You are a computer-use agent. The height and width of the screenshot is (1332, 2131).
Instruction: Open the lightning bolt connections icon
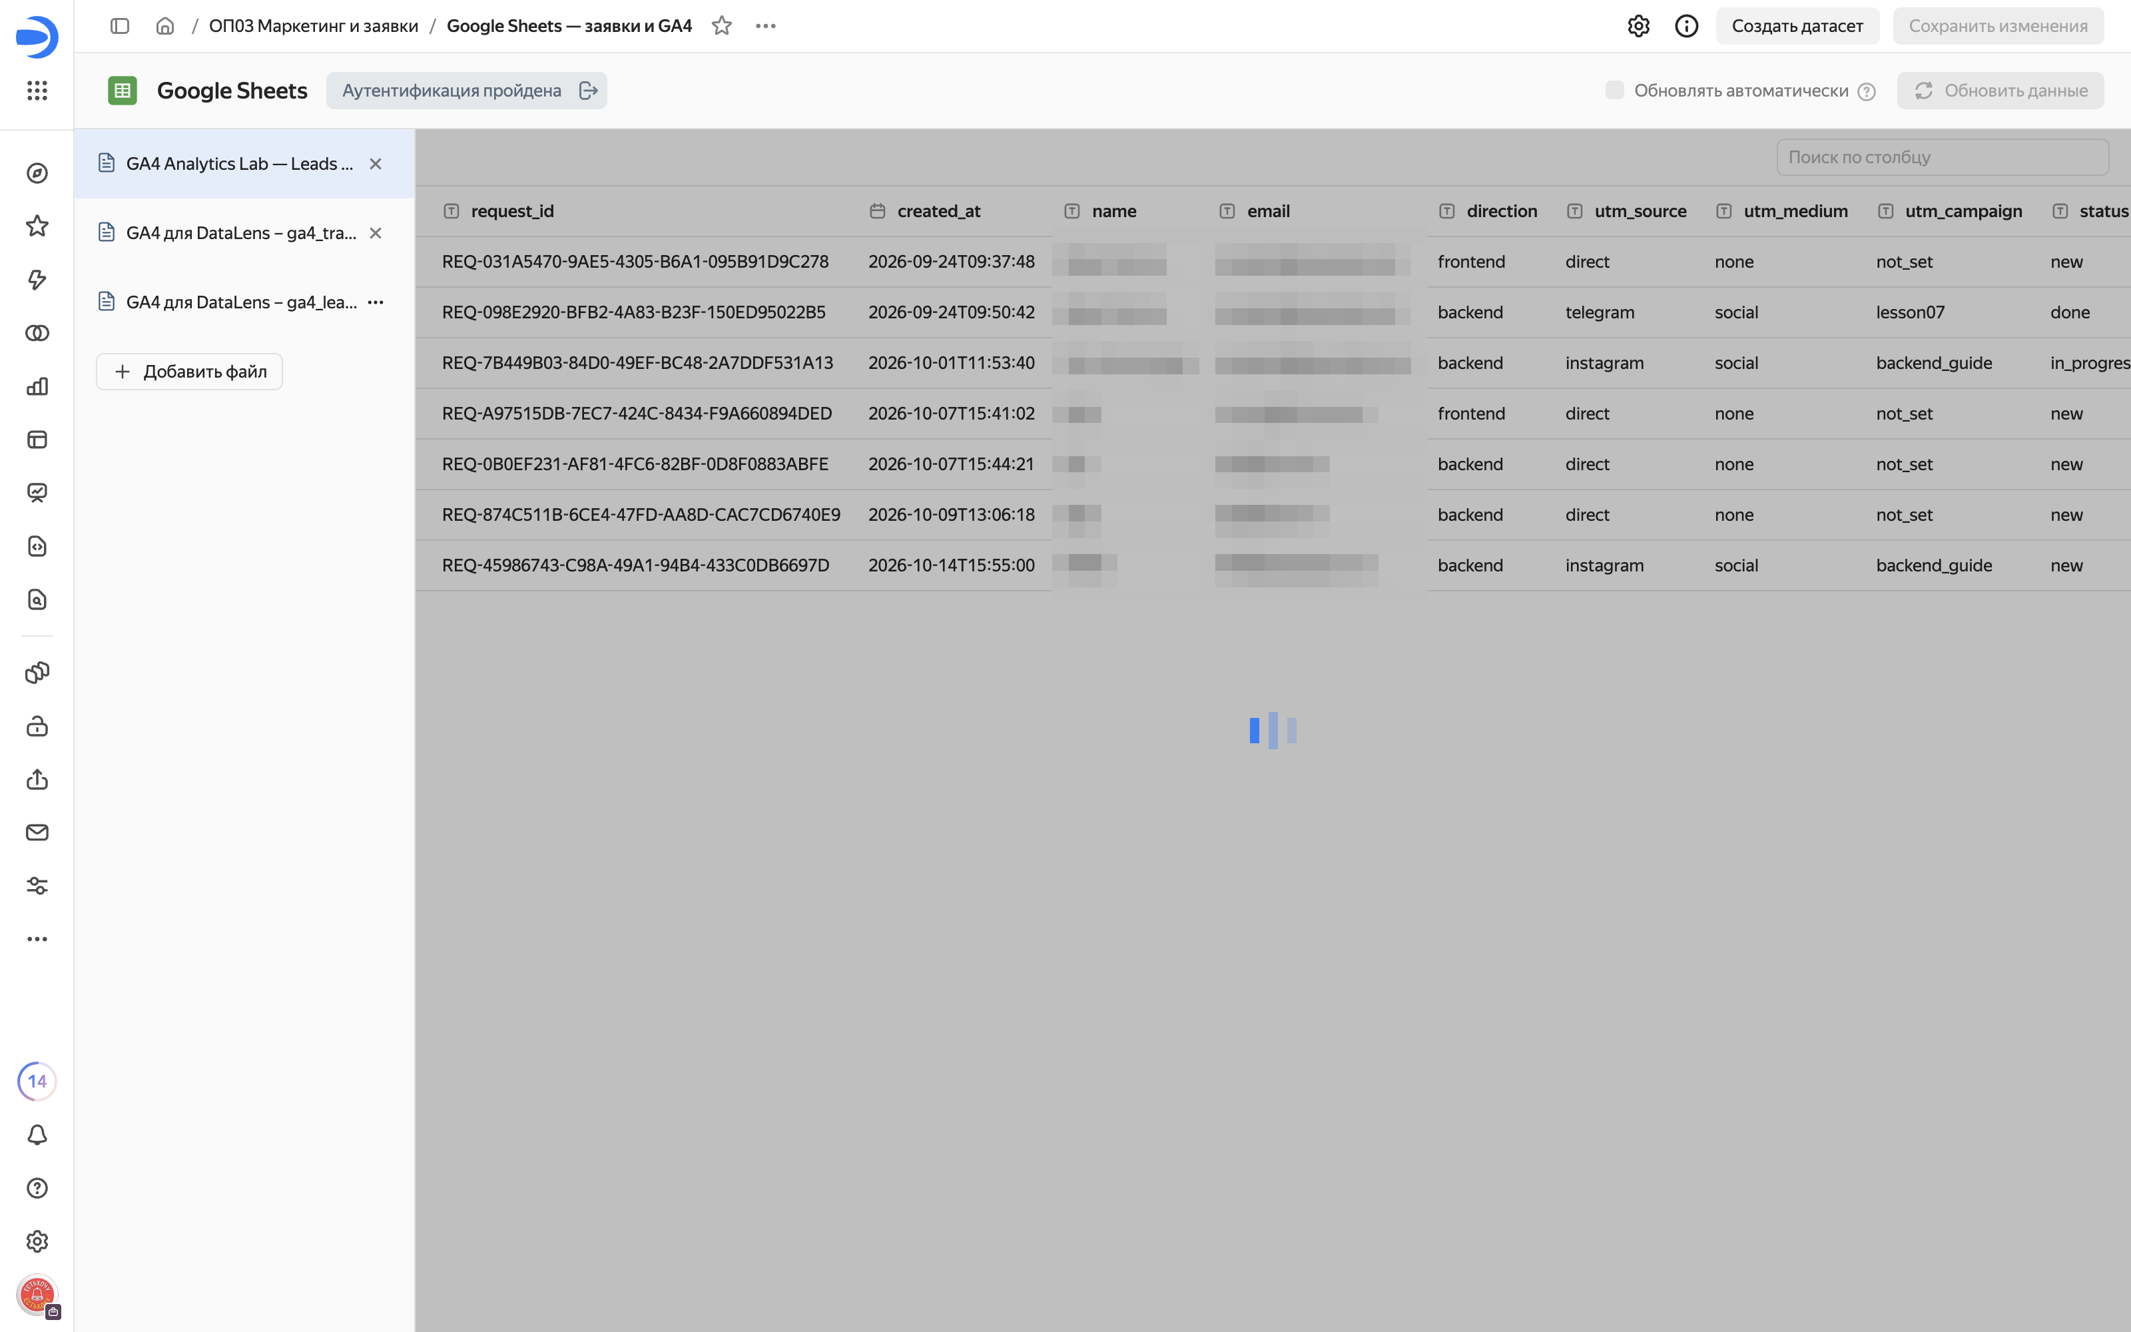[37, 280]
